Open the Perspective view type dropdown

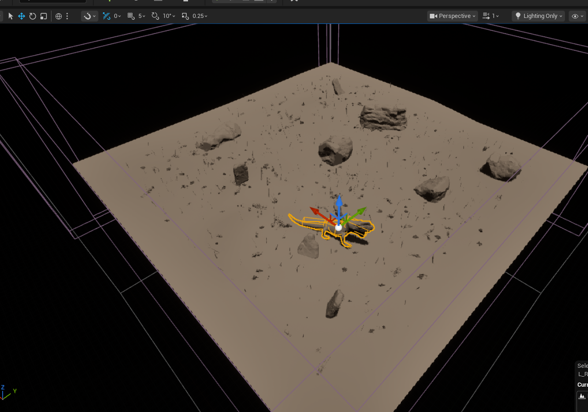point(452,16)
